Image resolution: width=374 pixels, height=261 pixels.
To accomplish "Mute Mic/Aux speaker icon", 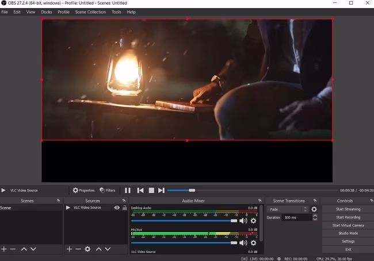I will click(243, 243).
